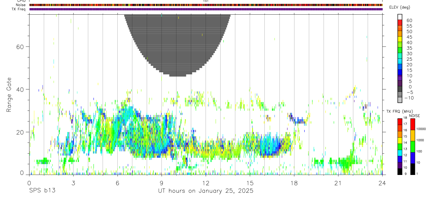Image resolution: width=430 pixels, height=198 pixels.
Task: Pick the red top segment of the NOISE bar
Action: pos(413,124)
